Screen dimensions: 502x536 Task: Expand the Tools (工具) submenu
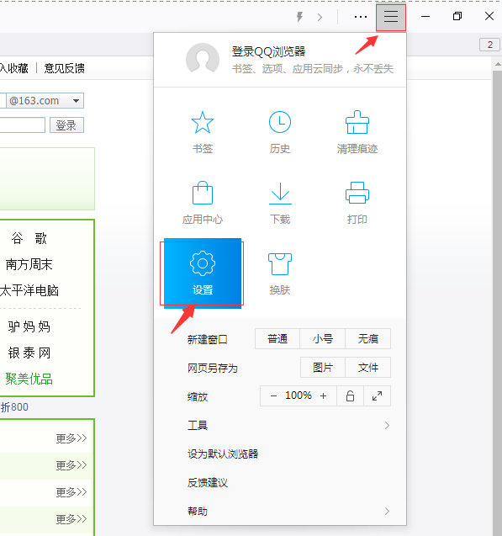[280, 425]
